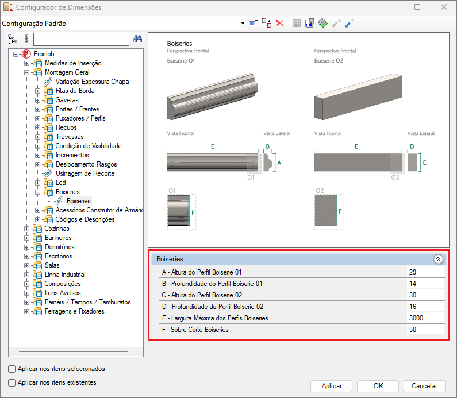
Task: Collapse the Promob root node
Action: point(16,54)
